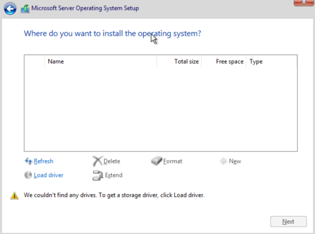Click the 'Microsoft Server Operating System Setup' title
315x234 pixels.
pyautogui.click(x=85, y=8)
